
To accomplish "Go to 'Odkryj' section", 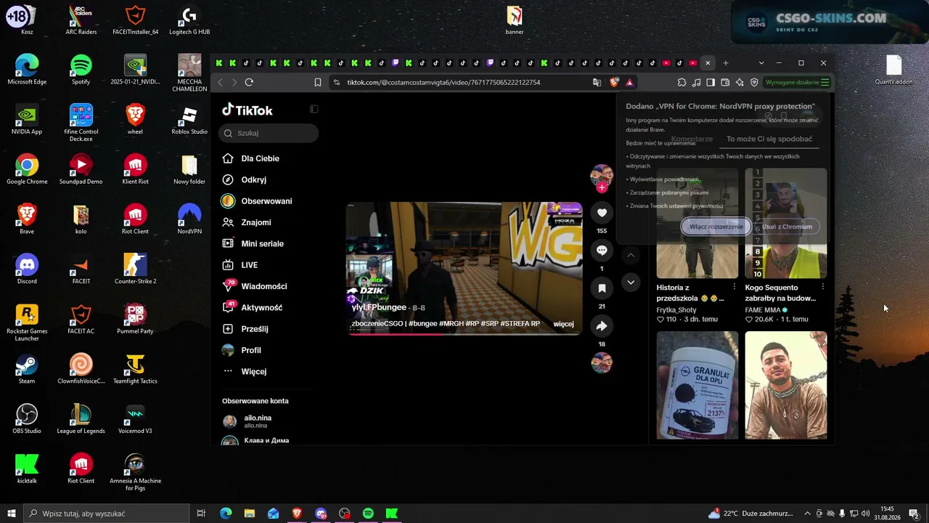I will [245, 179].
